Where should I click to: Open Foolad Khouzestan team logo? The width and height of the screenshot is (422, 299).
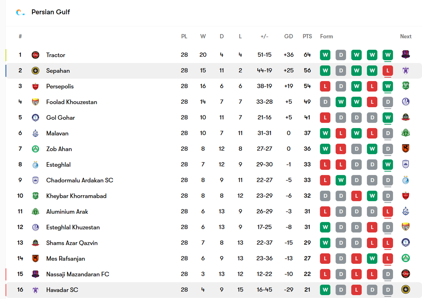[35, 102]
